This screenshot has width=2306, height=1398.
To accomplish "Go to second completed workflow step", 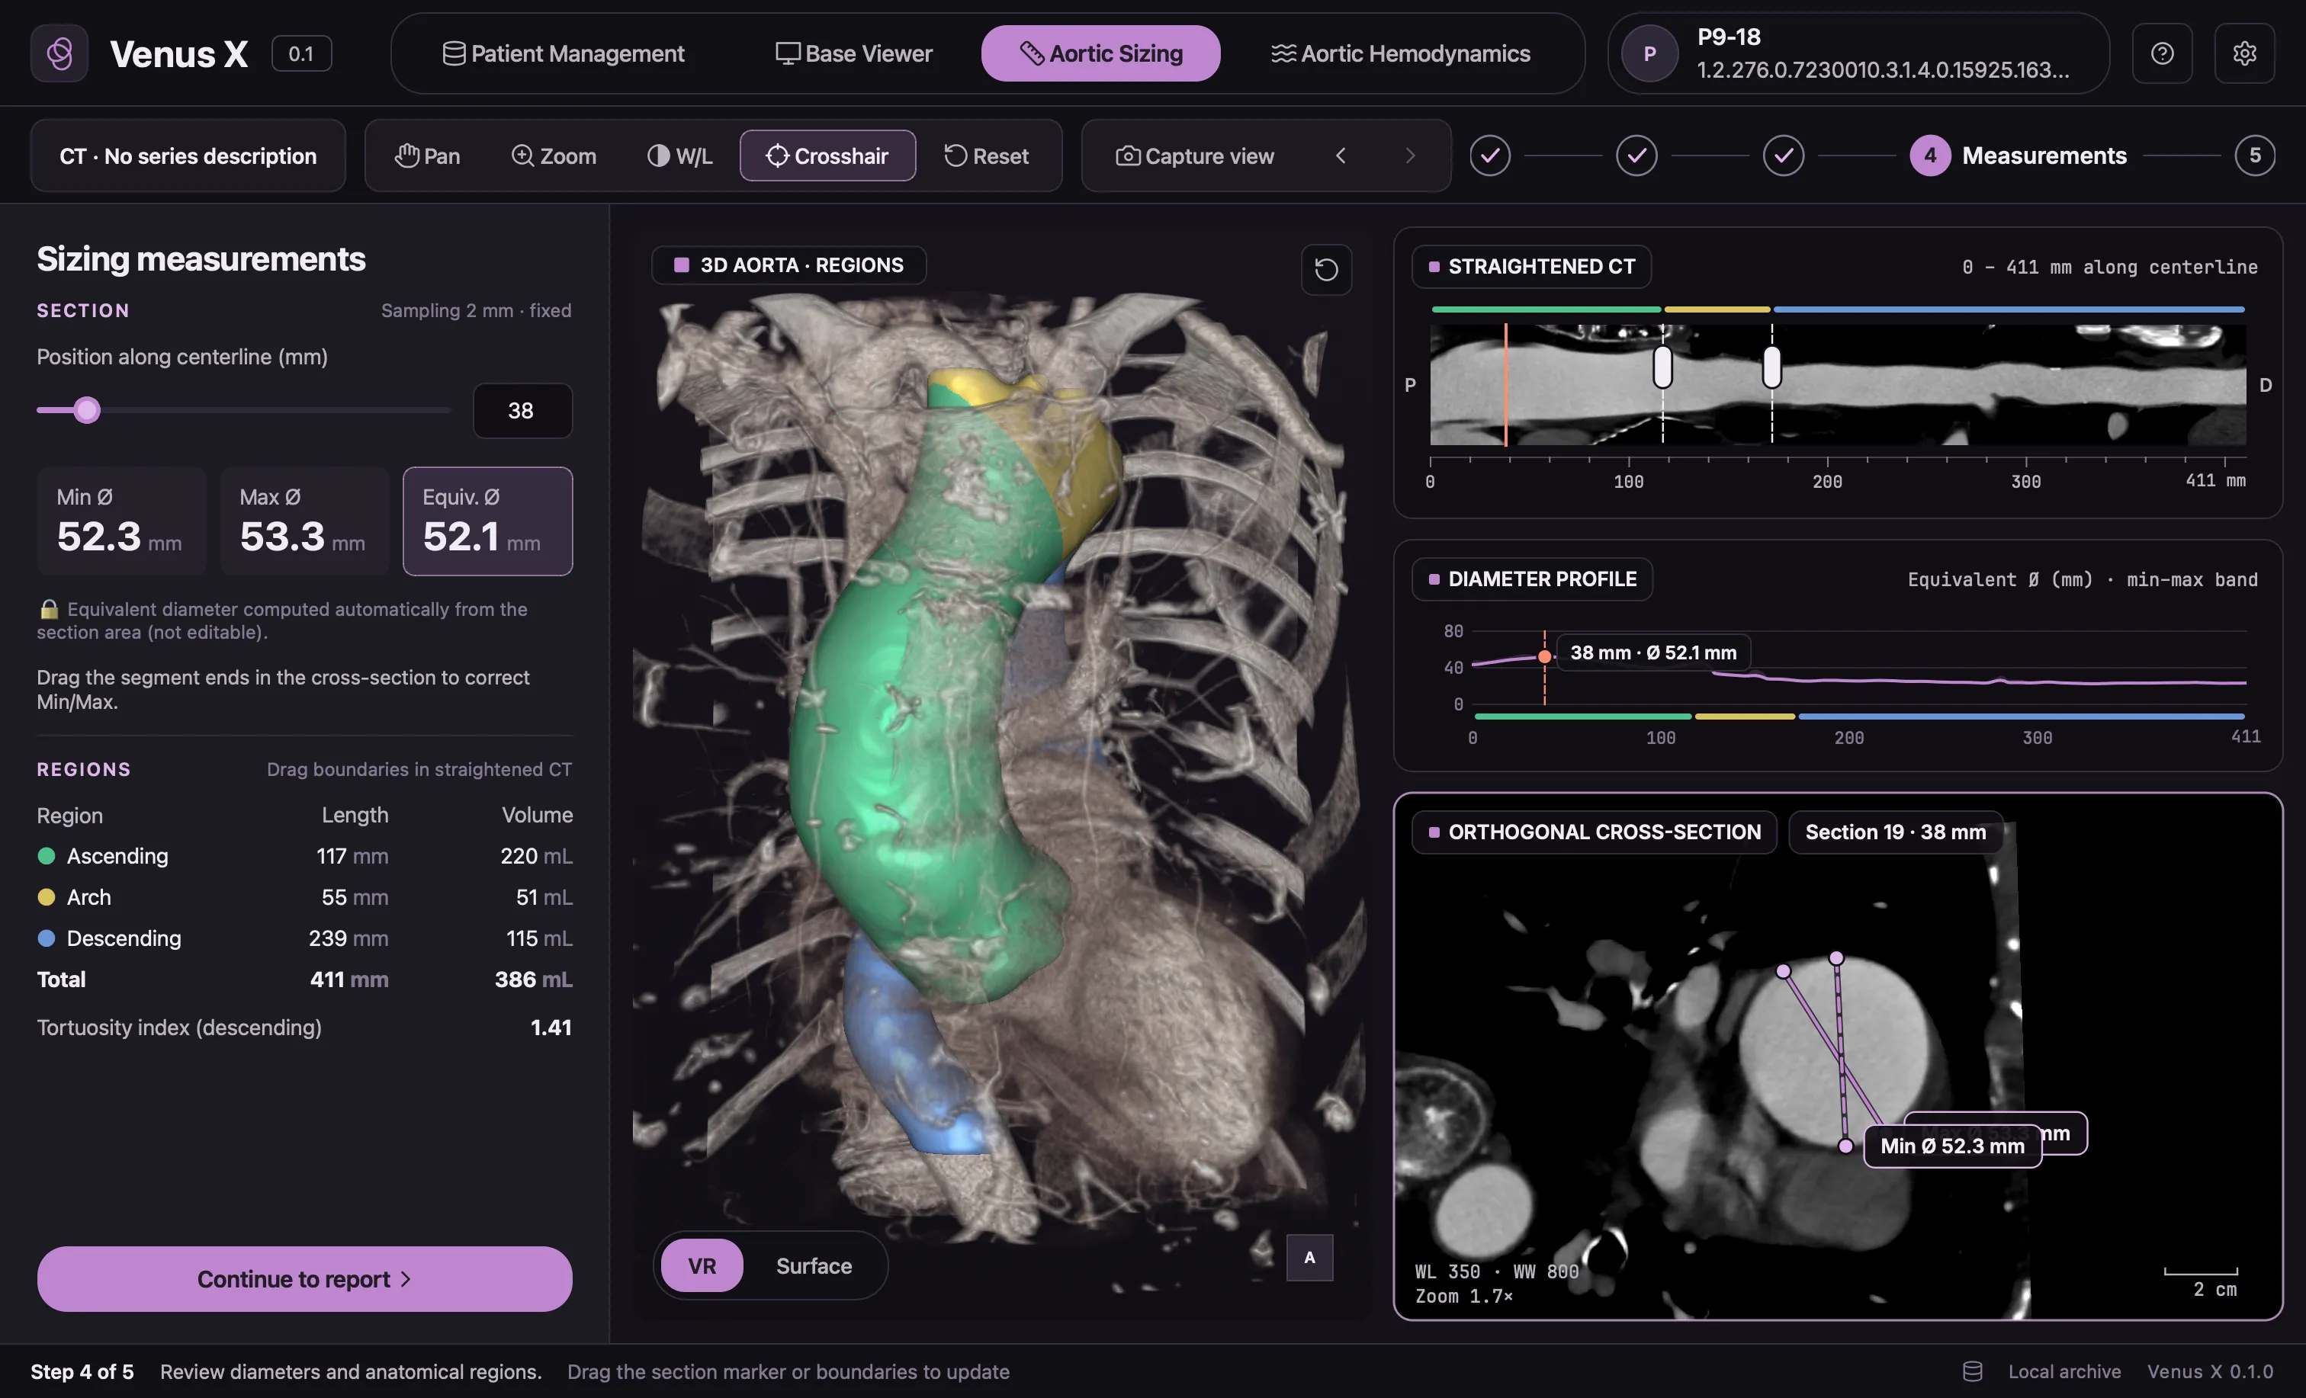I will (1636, 156).
